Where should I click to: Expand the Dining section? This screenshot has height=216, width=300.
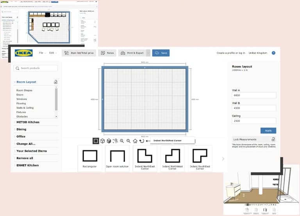21,129
